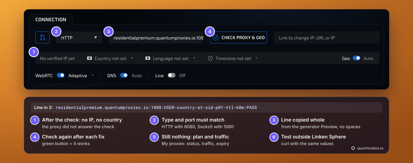
Task: Expand the Language not set dropdown
Action: 170,58
